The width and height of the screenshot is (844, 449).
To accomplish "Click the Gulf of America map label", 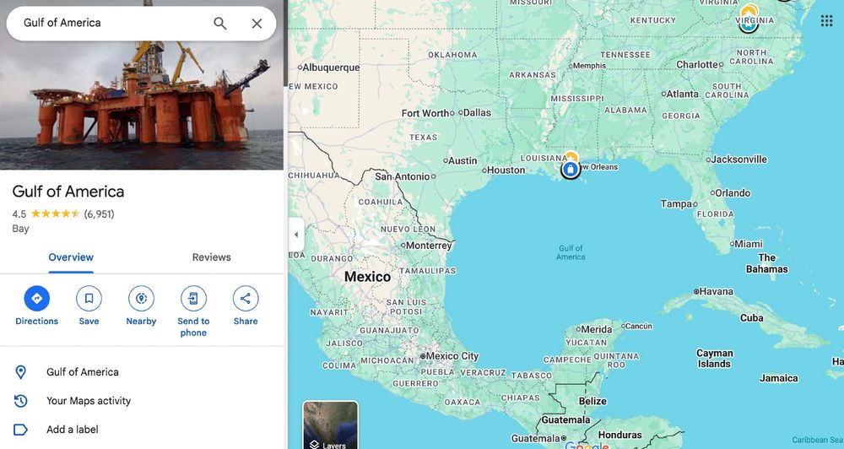I will (x=571, y=252).
